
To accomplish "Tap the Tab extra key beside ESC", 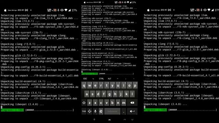I will click(93, 79).
